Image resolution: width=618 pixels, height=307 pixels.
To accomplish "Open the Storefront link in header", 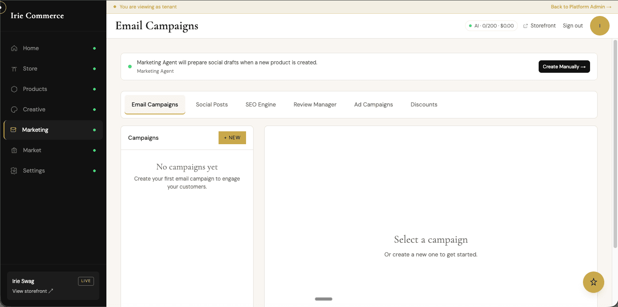I will (x=540, y=26).
